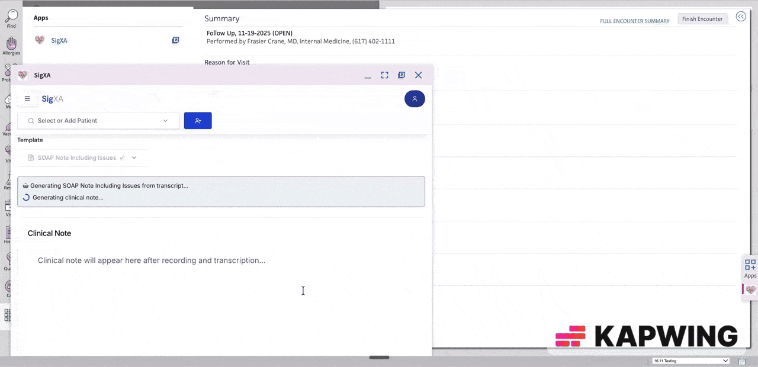Pop out the SigXA window
The image size is (758, 367).
coord(402,75)
